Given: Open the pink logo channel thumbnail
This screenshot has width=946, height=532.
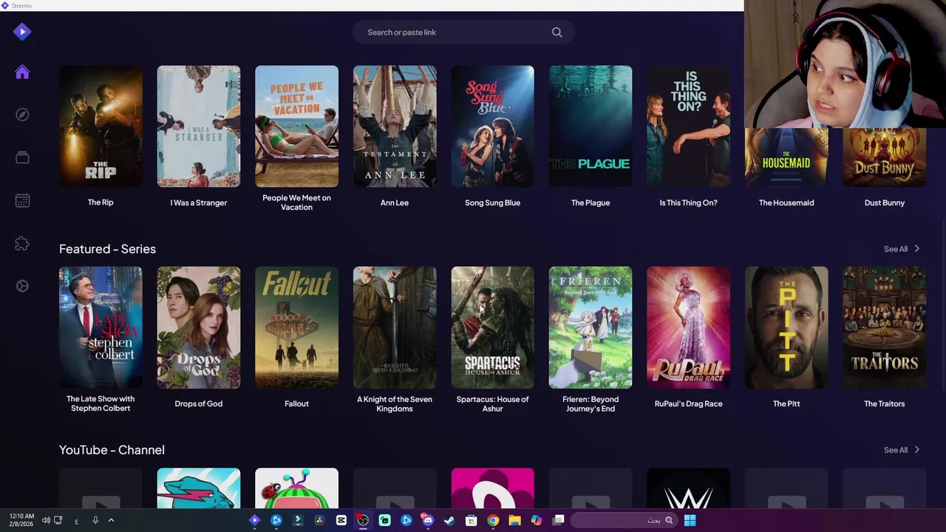Looking at the screenshot, I should point(492,488).
